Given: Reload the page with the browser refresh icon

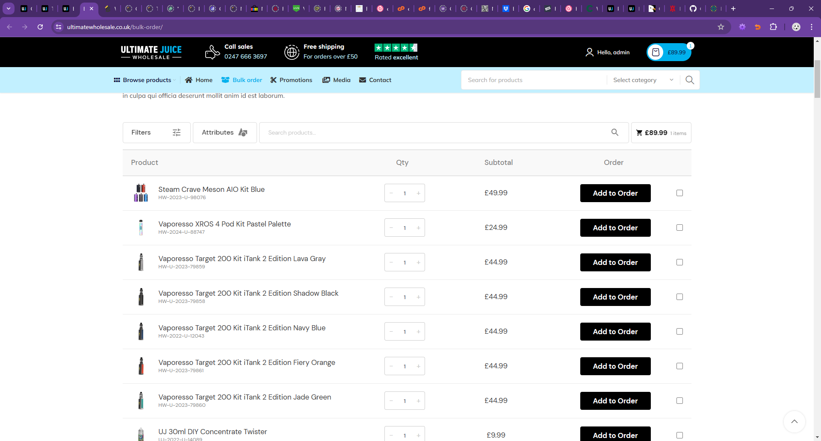Looking at the screenshot, I should click(40, 27).
